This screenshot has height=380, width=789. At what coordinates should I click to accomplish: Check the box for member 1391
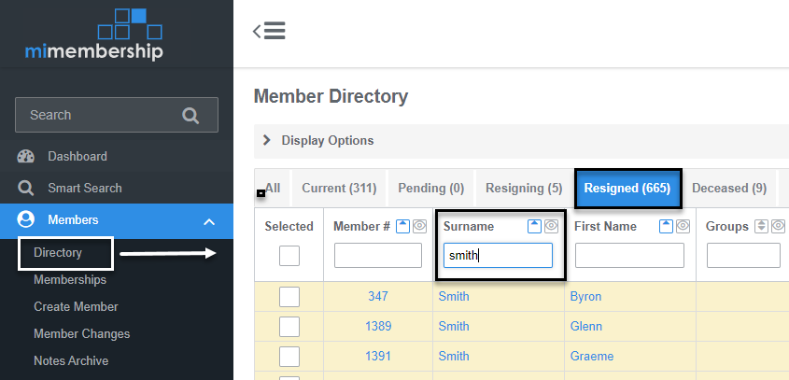[289, 357]
